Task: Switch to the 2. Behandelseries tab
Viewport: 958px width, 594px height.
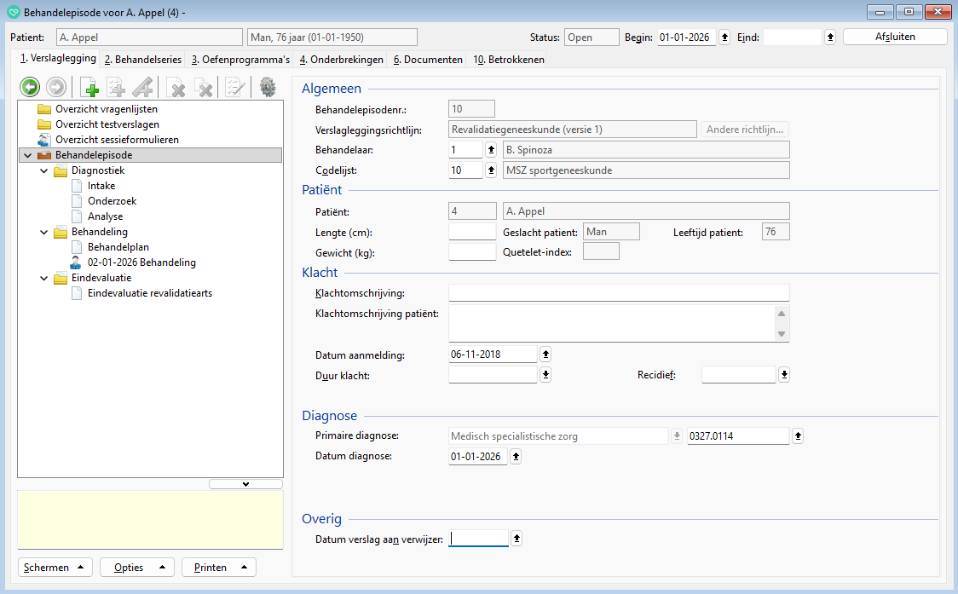Action: point(143,60)
